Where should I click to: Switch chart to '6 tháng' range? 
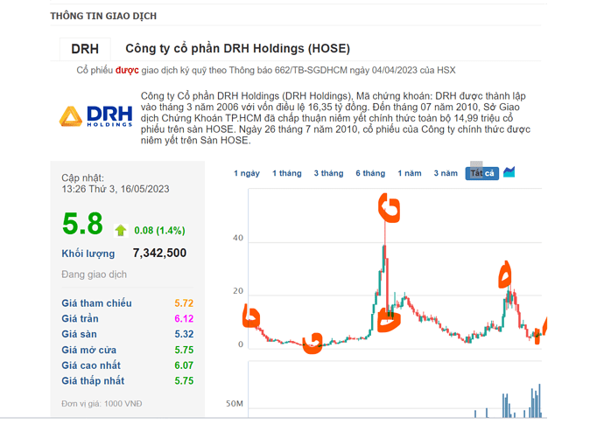pyautogui.click(x=370, y=173)
